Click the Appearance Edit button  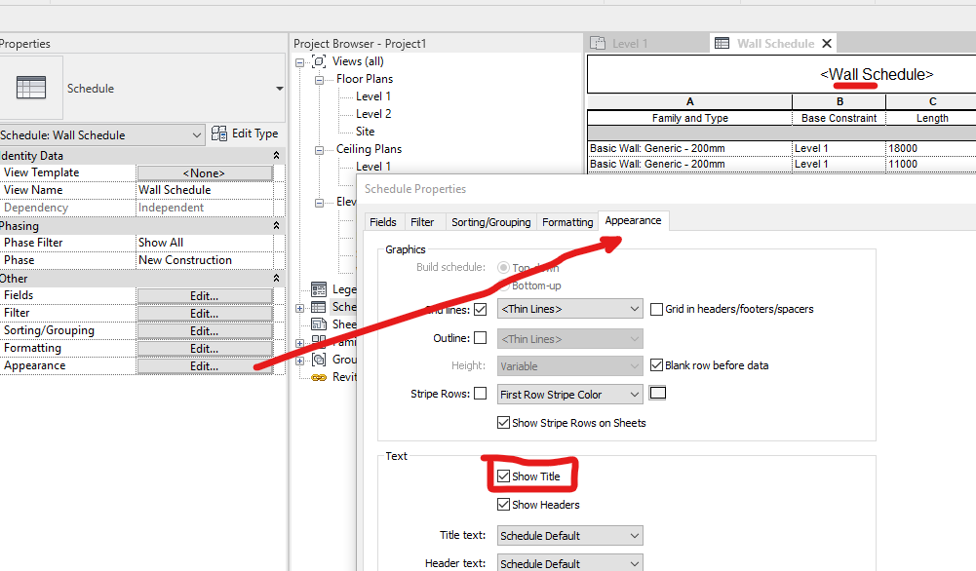pos(204,366)
